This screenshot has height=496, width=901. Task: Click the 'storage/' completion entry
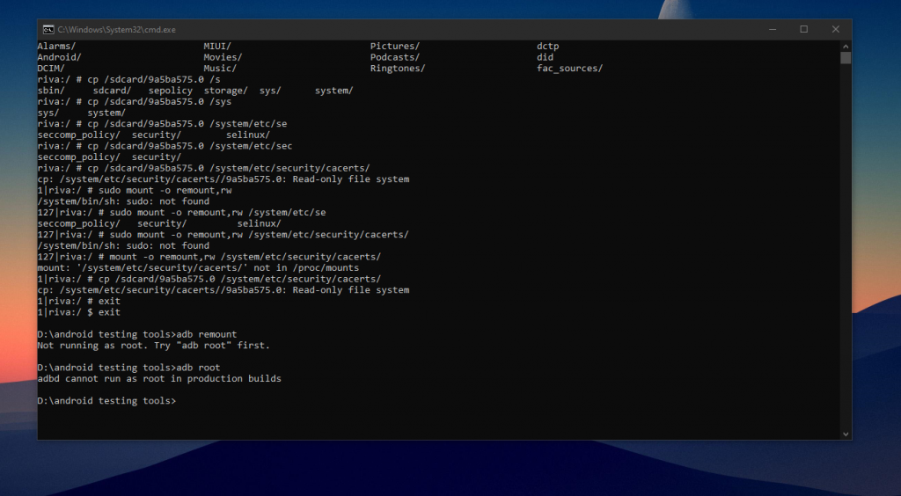pyautogui.click(x=226, y=90)
